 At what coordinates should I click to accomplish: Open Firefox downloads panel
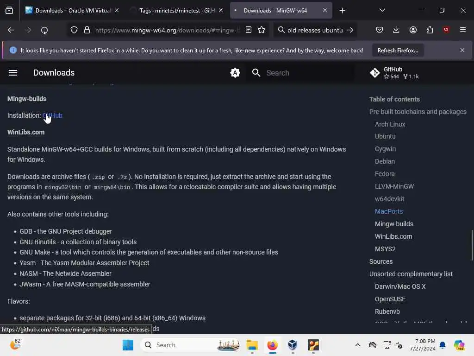click(x=396, y=30)
